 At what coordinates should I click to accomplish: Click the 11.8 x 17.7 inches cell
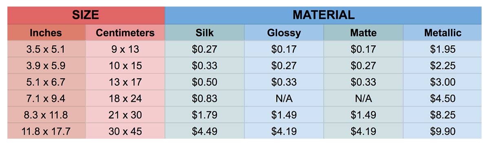[46, 131]
